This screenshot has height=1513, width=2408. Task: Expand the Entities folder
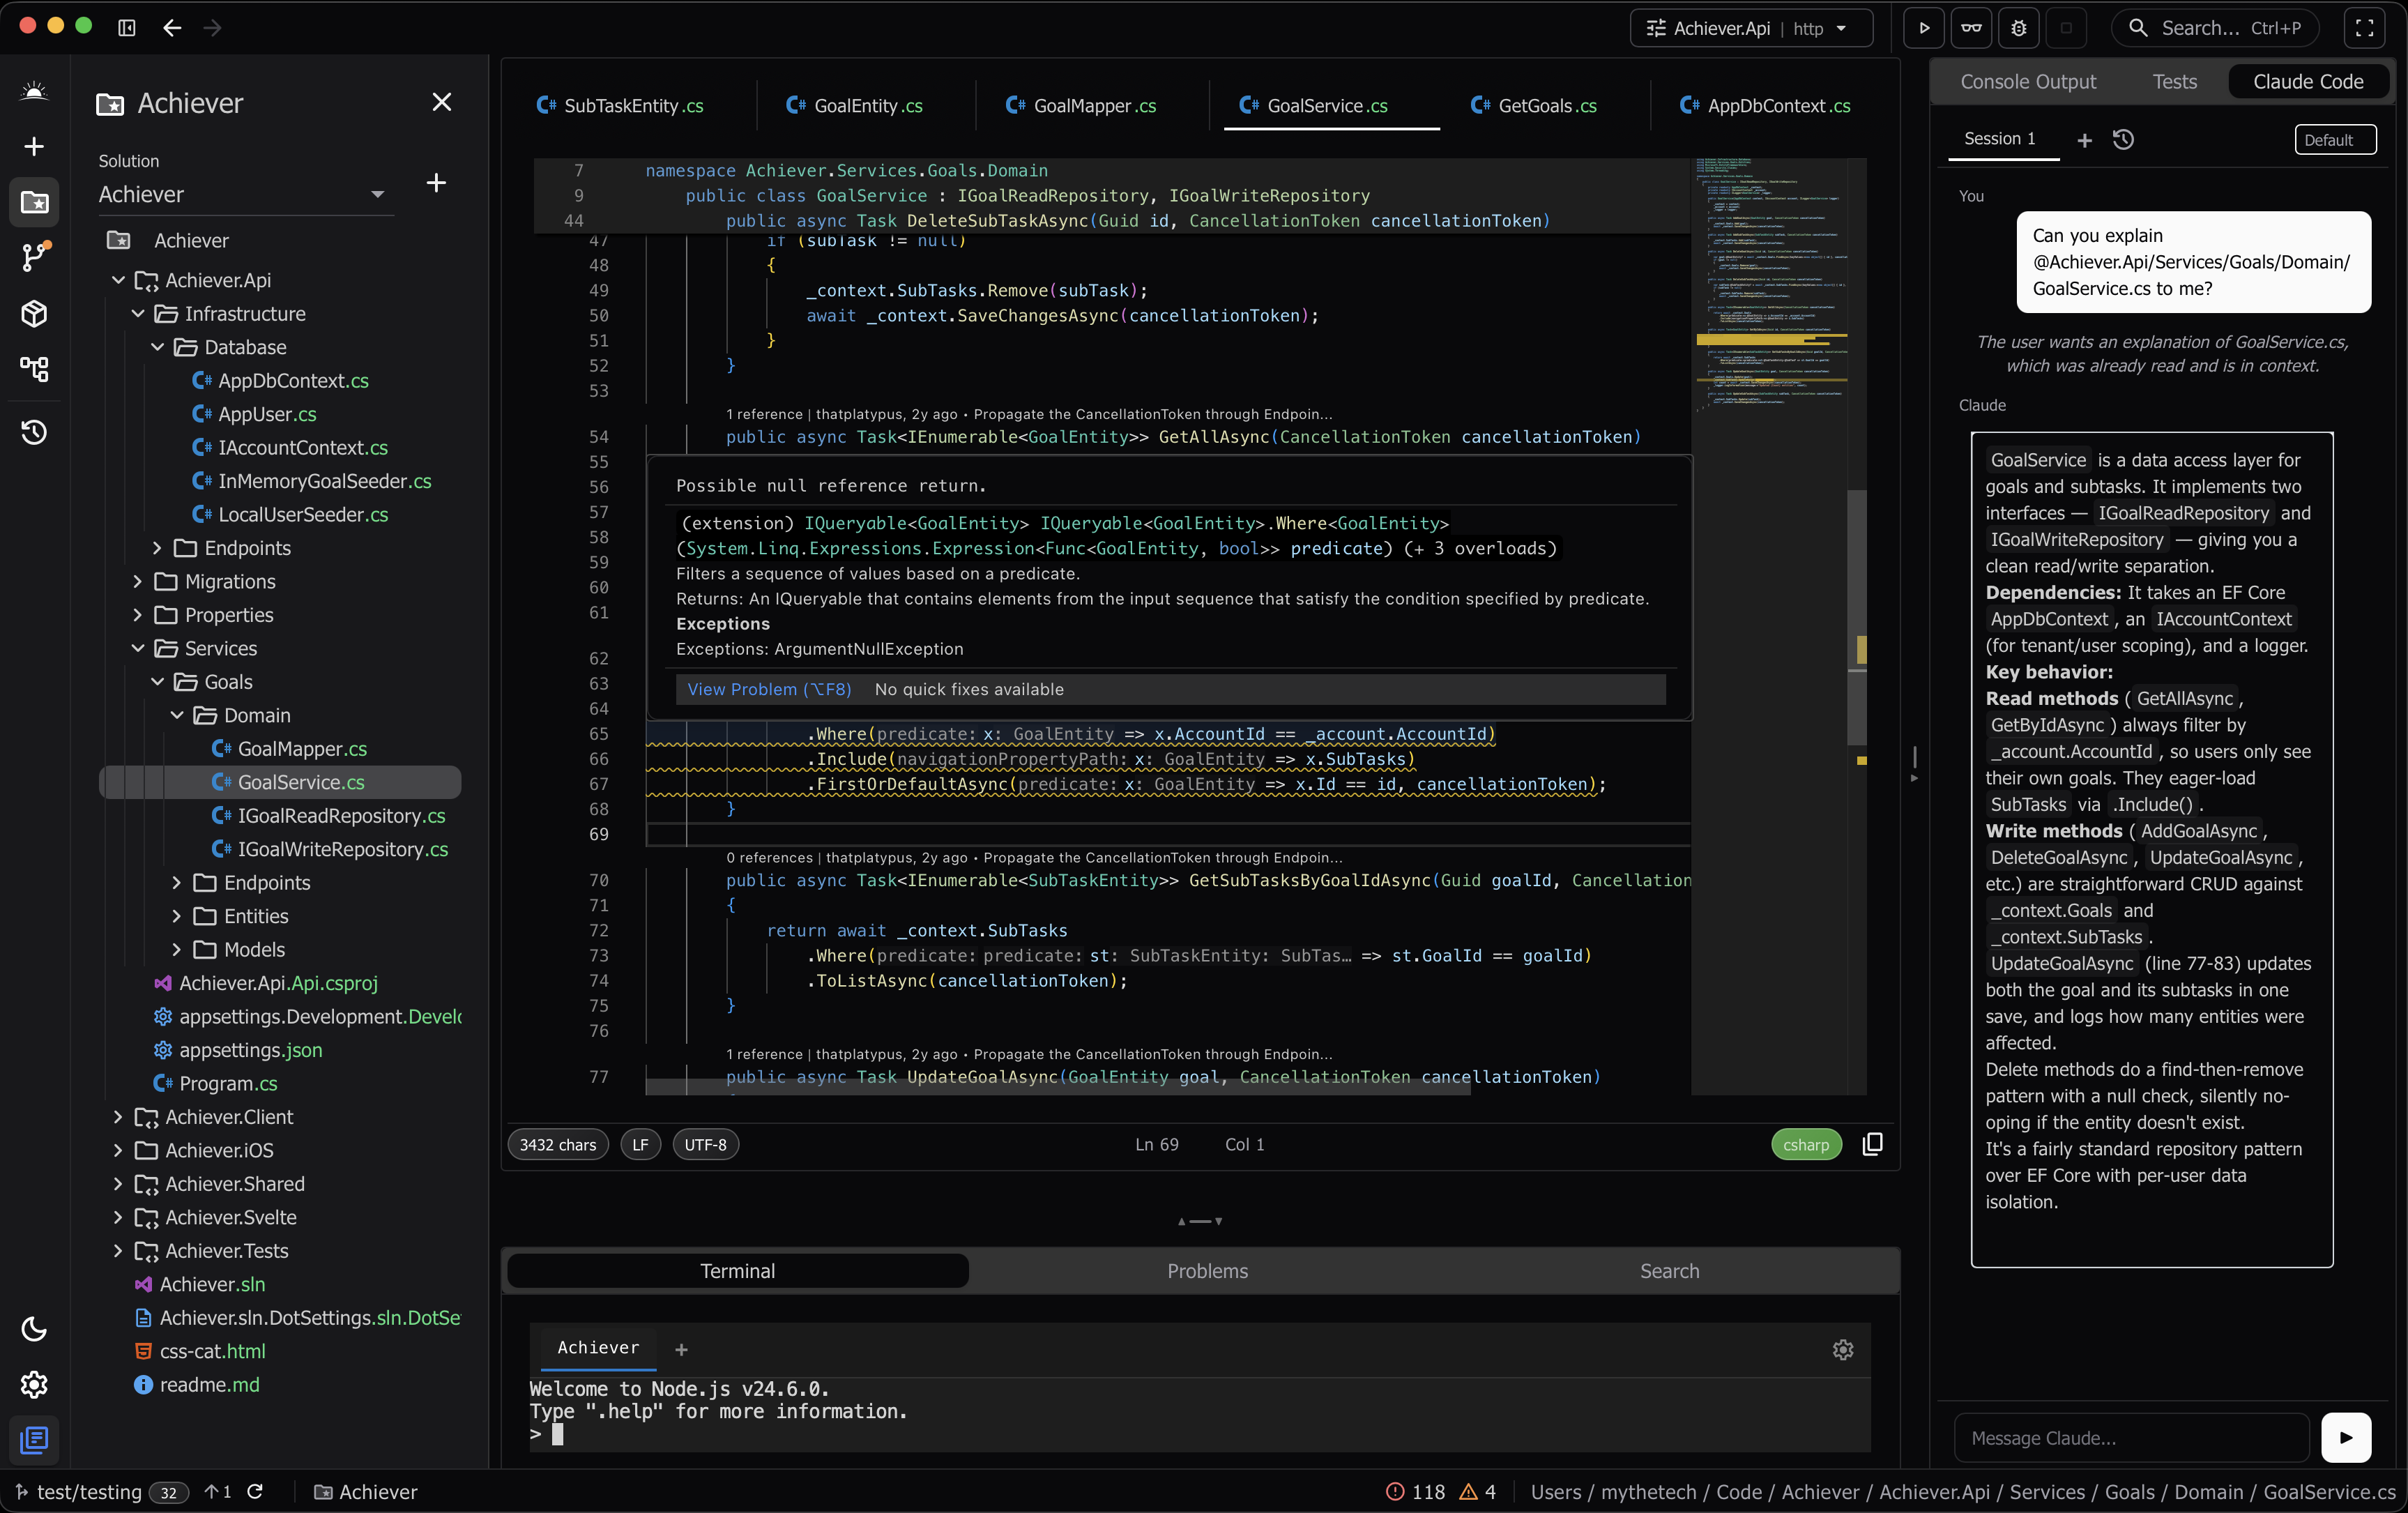(177, 916)
